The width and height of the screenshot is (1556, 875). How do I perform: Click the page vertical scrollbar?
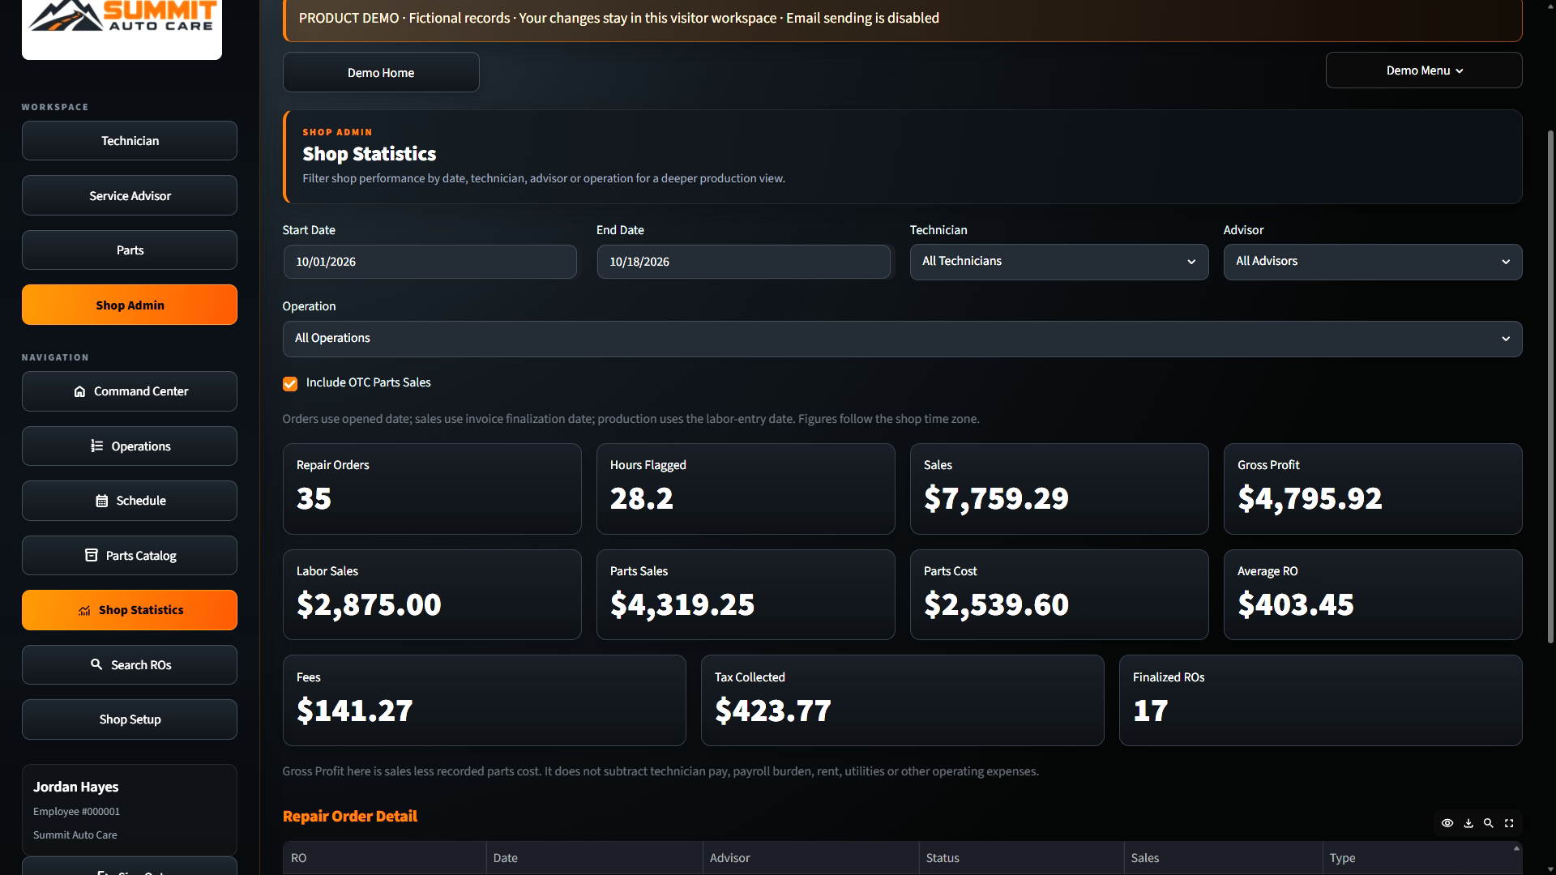[1551, 387]
